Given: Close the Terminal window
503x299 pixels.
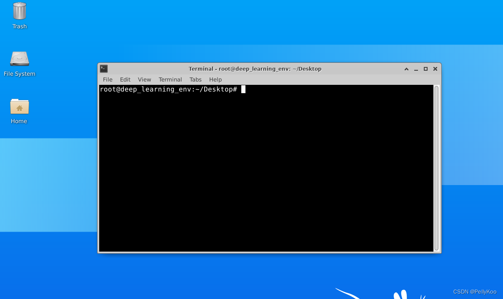Looking at the screenshot, I should tap(435, 69).
